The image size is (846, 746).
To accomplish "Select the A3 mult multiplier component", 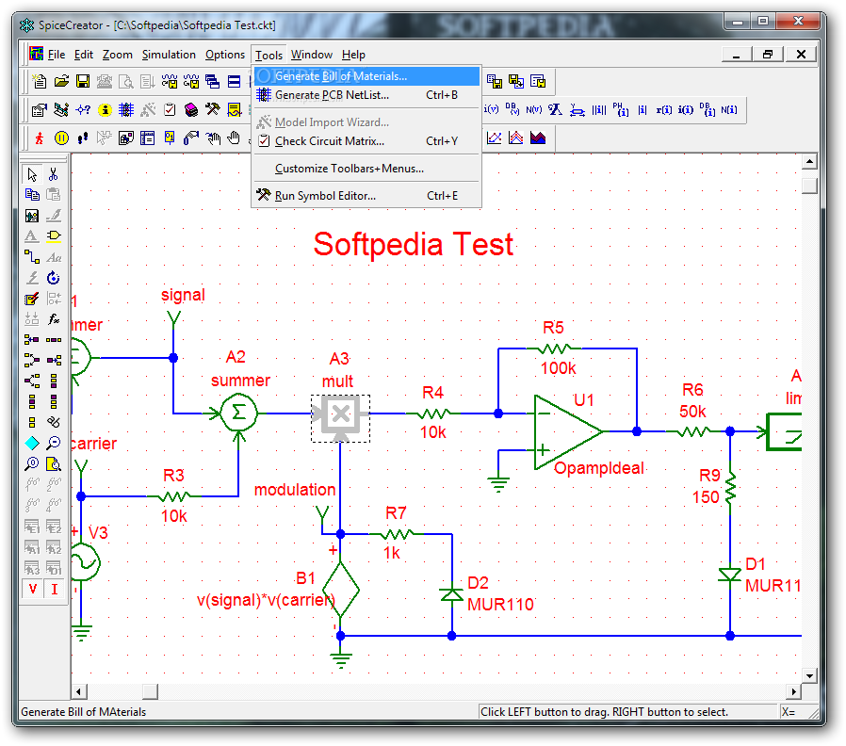I will [340, 417].
